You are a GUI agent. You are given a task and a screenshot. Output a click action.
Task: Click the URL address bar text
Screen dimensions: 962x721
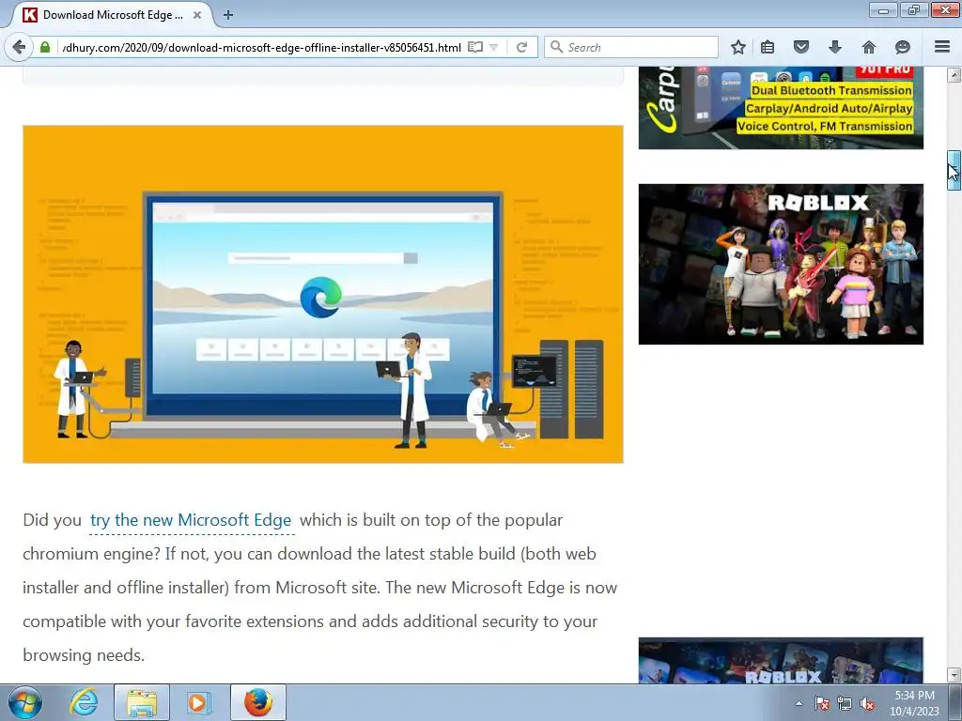[261, 47]
